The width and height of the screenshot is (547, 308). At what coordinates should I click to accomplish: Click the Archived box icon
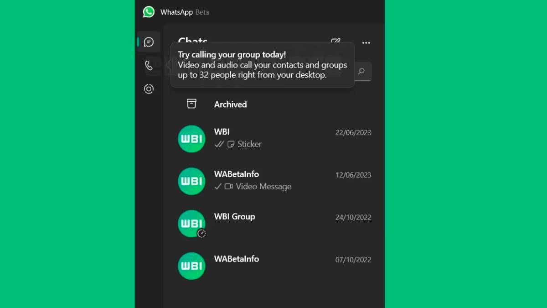[191, 104]
